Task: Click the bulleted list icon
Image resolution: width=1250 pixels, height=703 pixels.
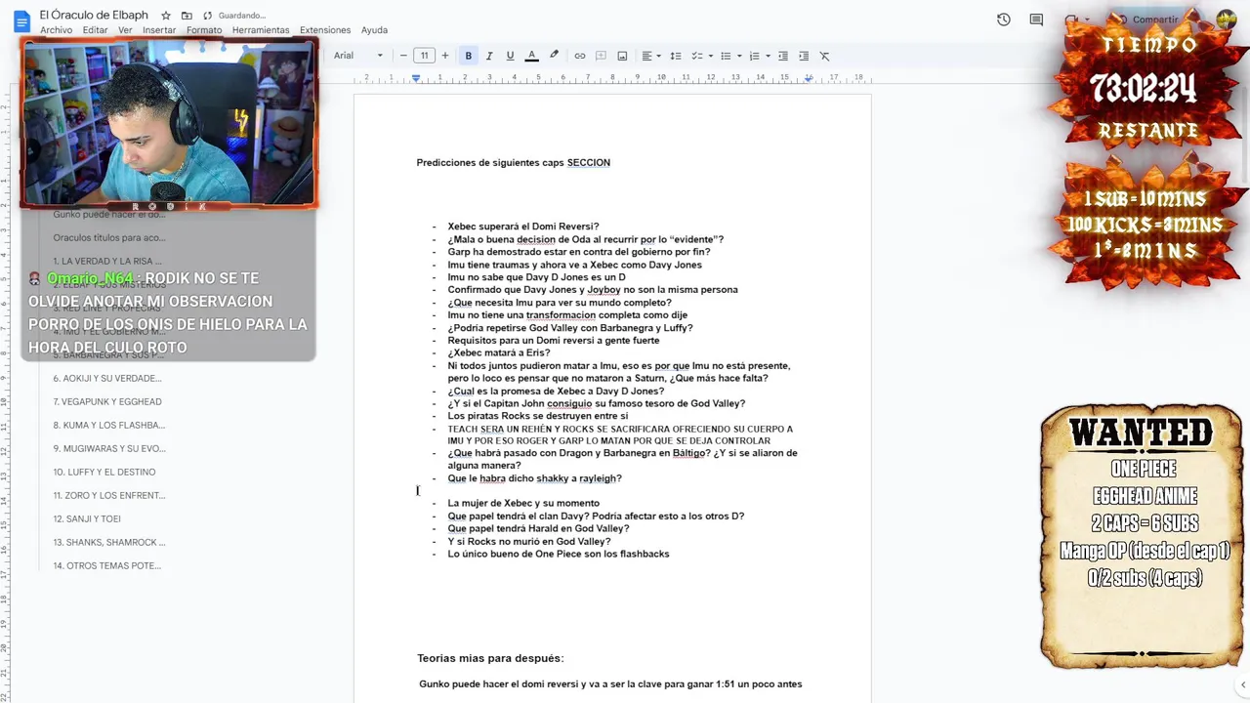Action: point(726,56)
